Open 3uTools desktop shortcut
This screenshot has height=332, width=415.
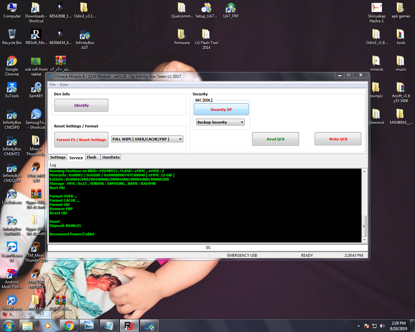[x=12, y=90]
